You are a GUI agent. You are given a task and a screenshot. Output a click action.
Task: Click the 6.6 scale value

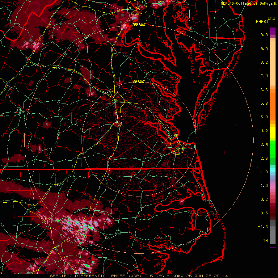click(x=264, y=90)
